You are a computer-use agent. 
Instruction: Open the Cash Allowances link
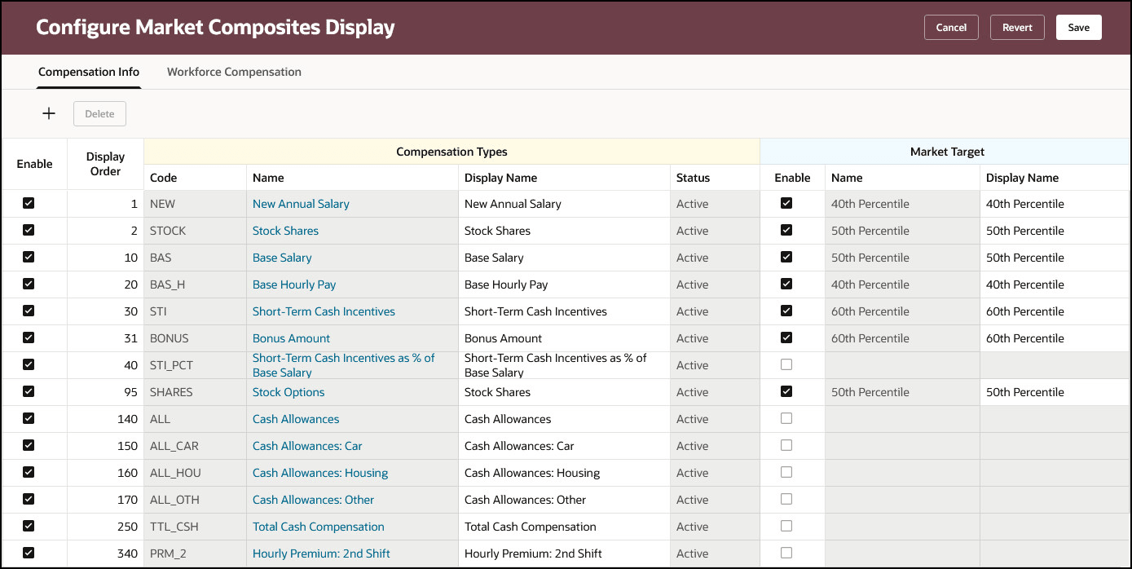296,419
